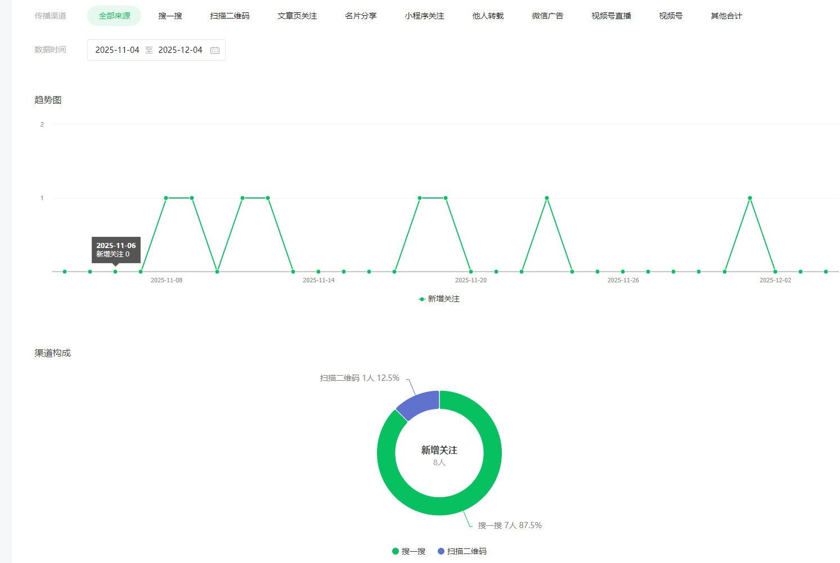Toggle 新增关注 series in trend chart legend

point(439,299)
